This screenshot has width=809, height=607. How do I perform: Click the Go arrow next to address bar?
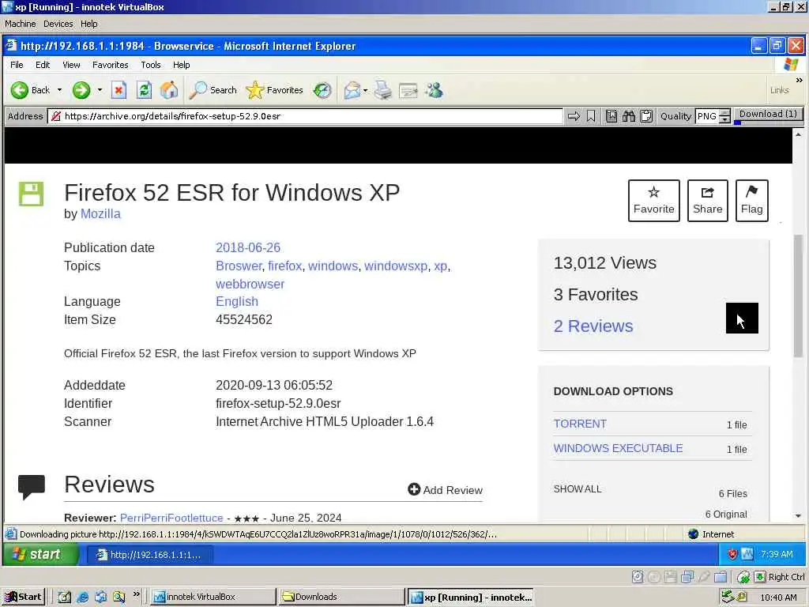pos(574,116)
